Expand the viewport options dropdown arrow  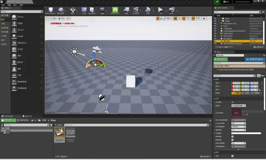click(47, 18)
